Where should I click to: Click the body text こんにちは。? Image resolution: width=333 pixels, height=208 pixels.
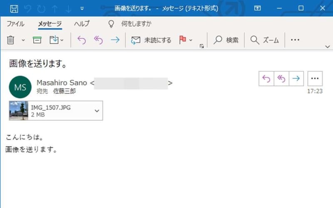point(25,137)
